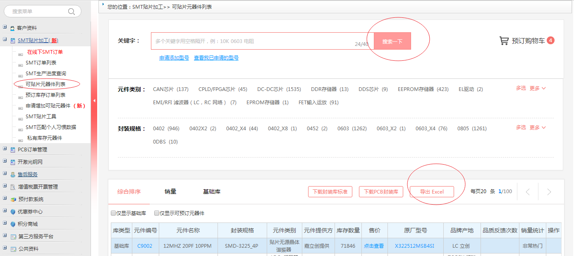
Task: Go to the next results page arrow
Action: [549, 192]
